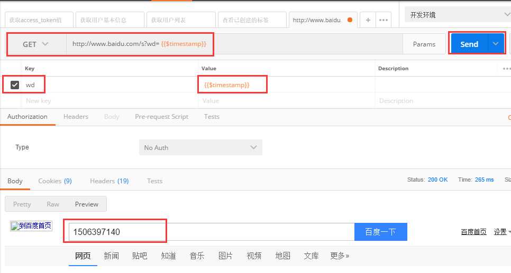Screen dimensions: 511x273
Task: Select the 网页 search category
Action: 83,256
